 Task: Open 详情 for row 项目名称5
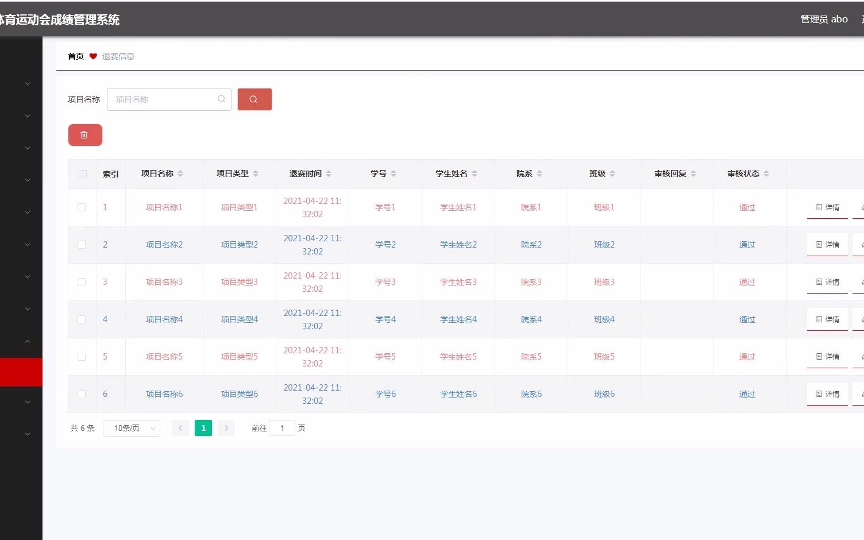pyautogui.click(x=827, y=357)
